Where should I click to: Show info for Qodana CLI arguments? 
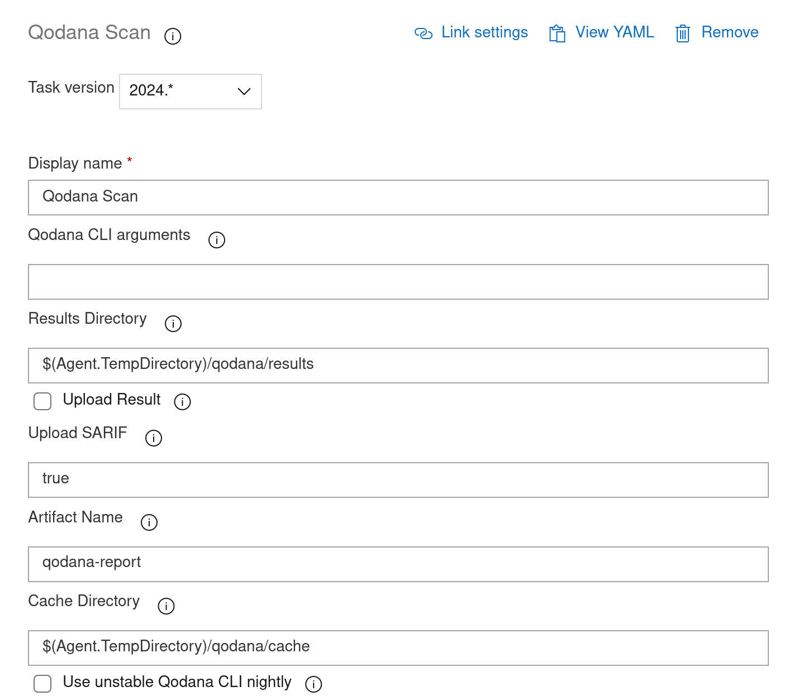point(217,240)
